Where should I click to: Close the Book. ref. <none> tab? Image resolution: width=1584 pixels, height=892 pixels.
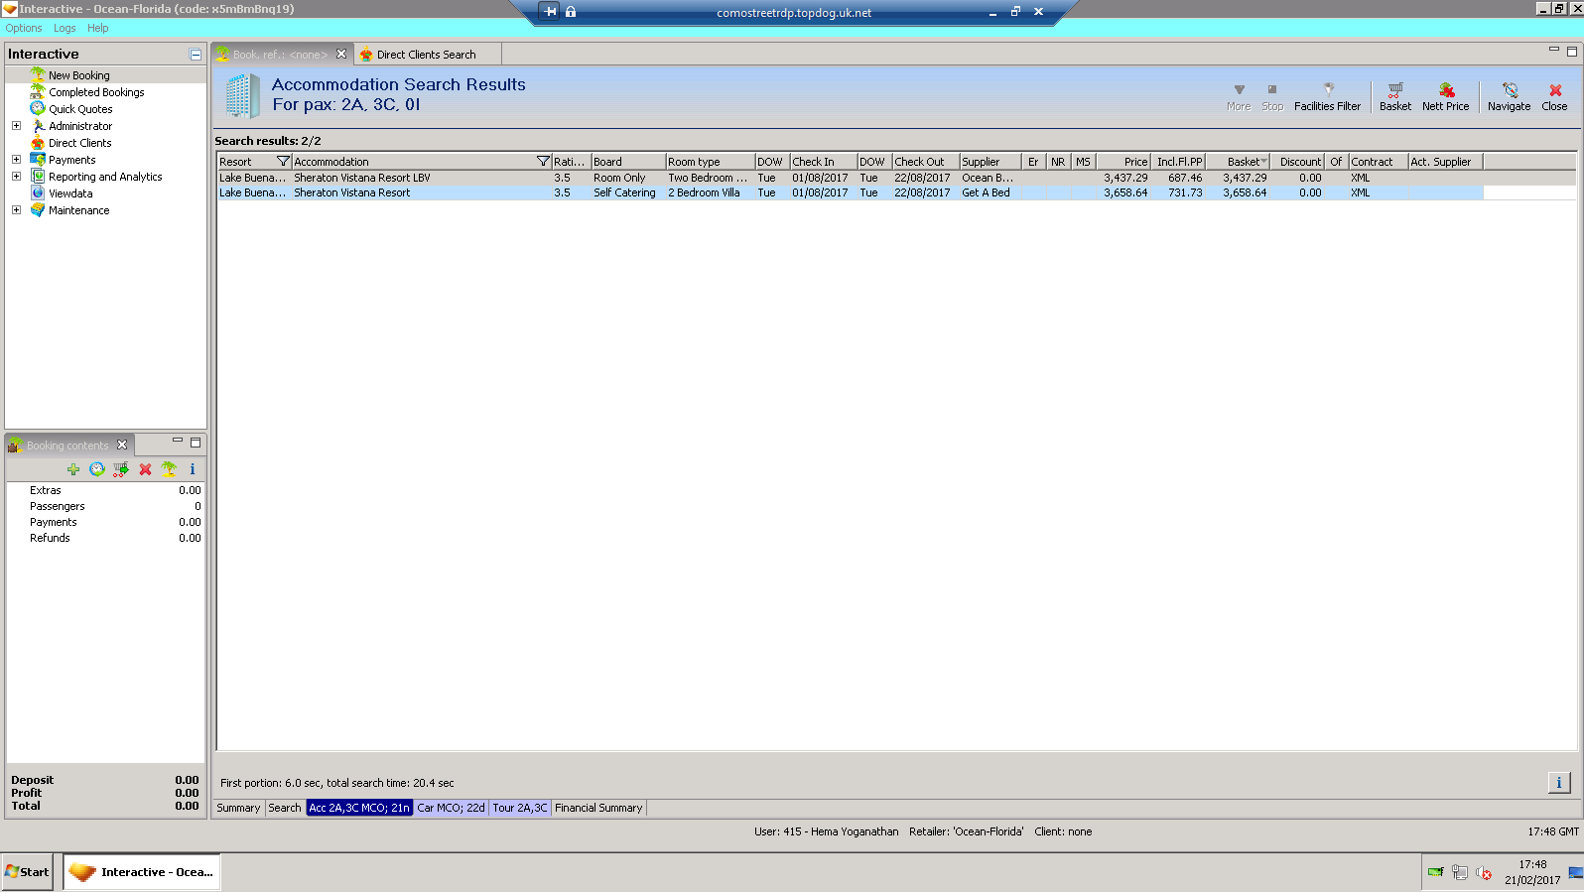341,54
